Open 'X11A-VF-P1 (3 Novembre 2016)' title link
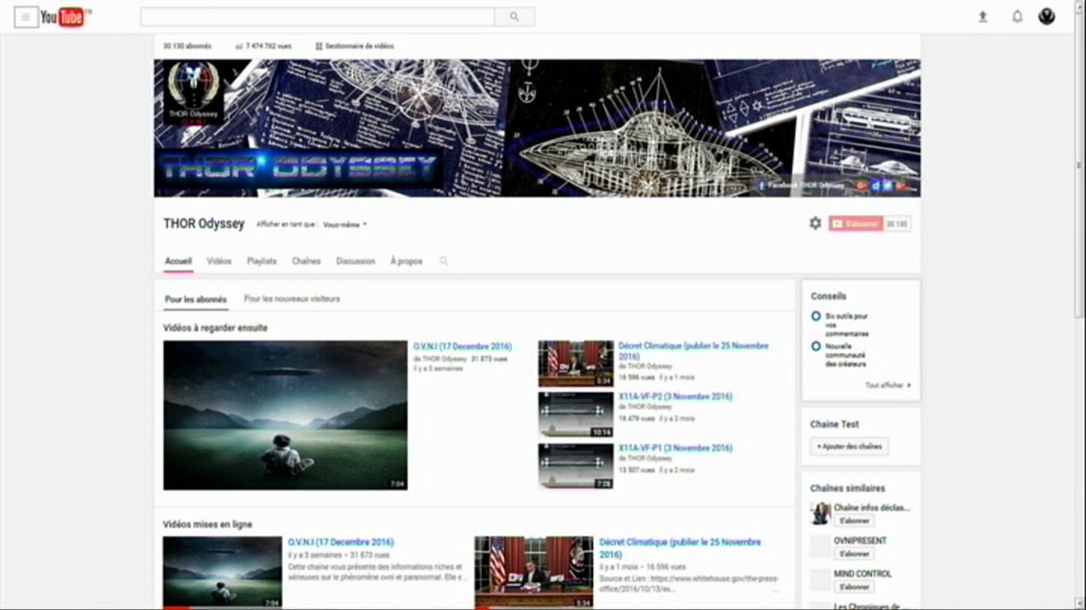Image resolution: width=1086 pixels, height=610 pixels. pos(675,448)
